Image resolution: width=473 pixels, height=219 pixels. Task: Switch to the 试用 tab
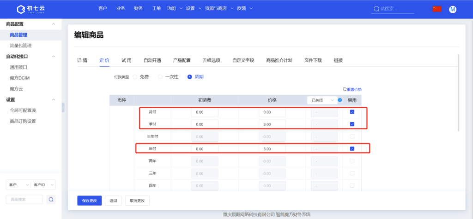click(x=127, y=60)
